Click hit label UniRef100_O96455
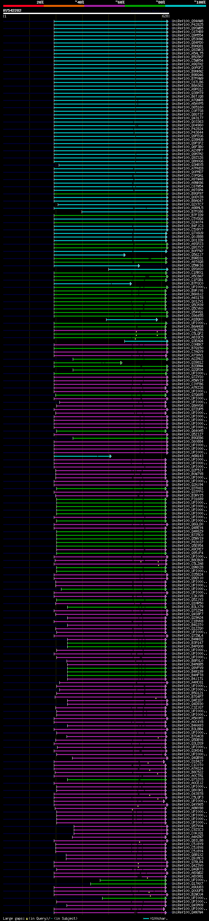209x921 pixels. tap(187, 316)
